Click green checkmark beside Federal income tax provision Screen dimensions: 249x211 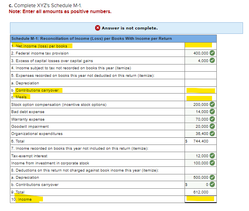(x=212, y=53)
